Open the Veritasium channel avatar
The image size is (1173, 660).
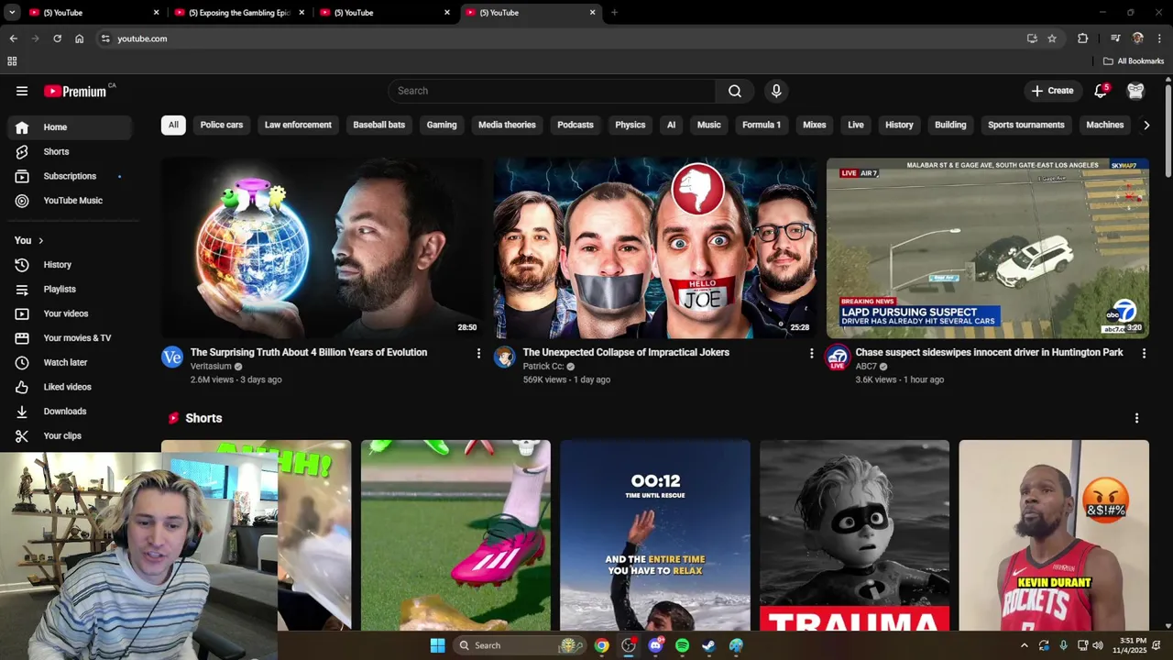[x=172, y=357]
